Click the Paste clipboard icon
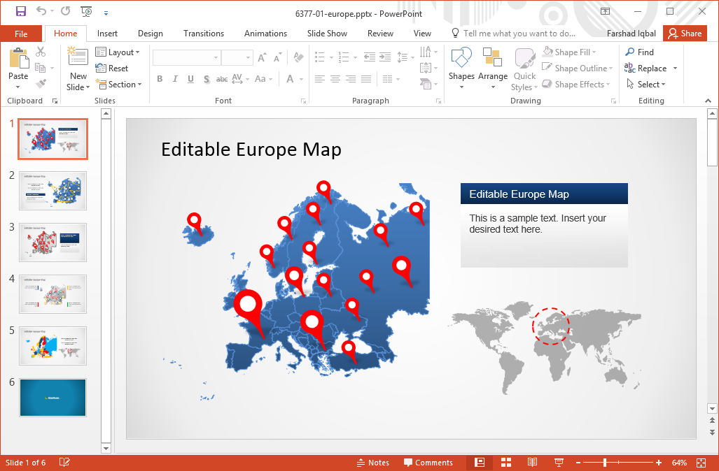Screen dimensions: 719x471 (18, 59)
